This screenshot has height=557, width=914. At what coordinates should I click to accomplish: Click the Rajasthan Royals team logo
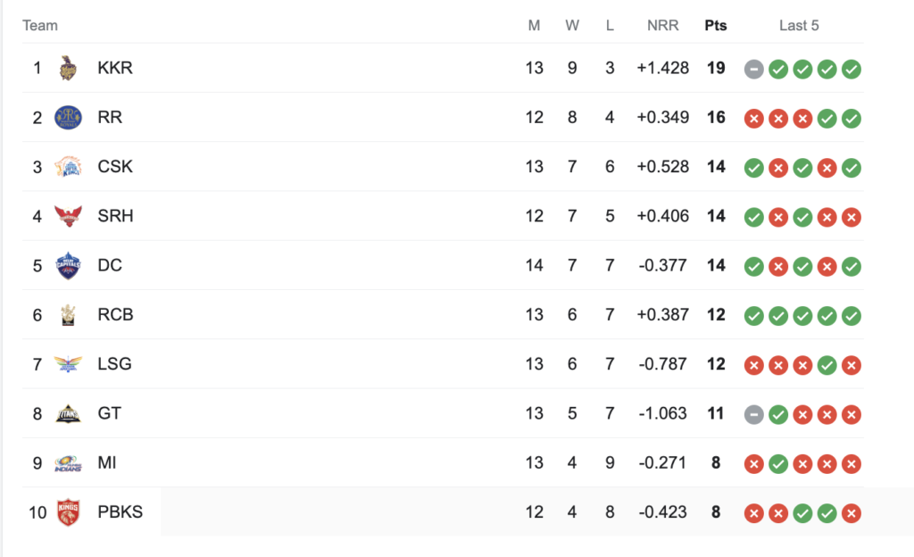click(x=68, y=118)
